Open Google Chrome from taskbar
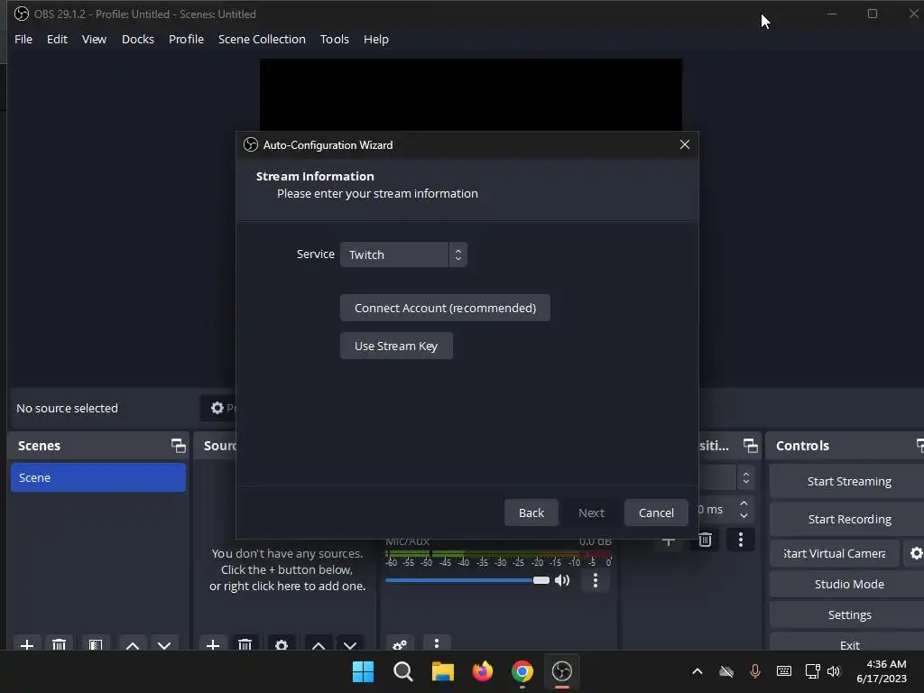 click(x=522, y=671)
